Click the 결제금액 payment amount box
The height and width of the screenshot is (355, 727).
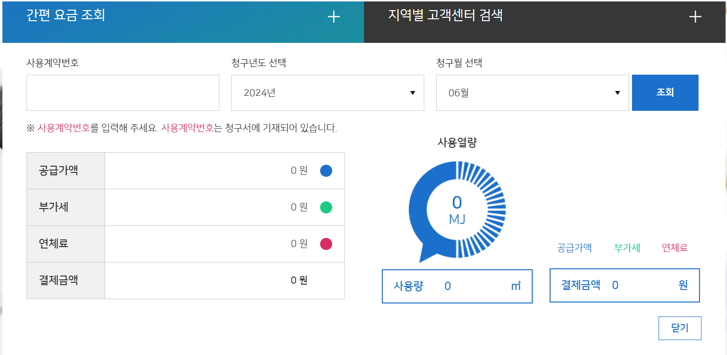[x=624, y=285]
